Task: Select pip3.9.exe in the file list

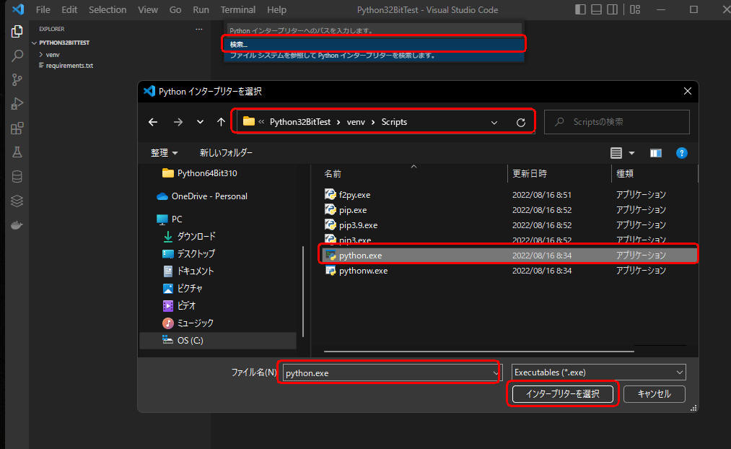Action: coord(508,225)
